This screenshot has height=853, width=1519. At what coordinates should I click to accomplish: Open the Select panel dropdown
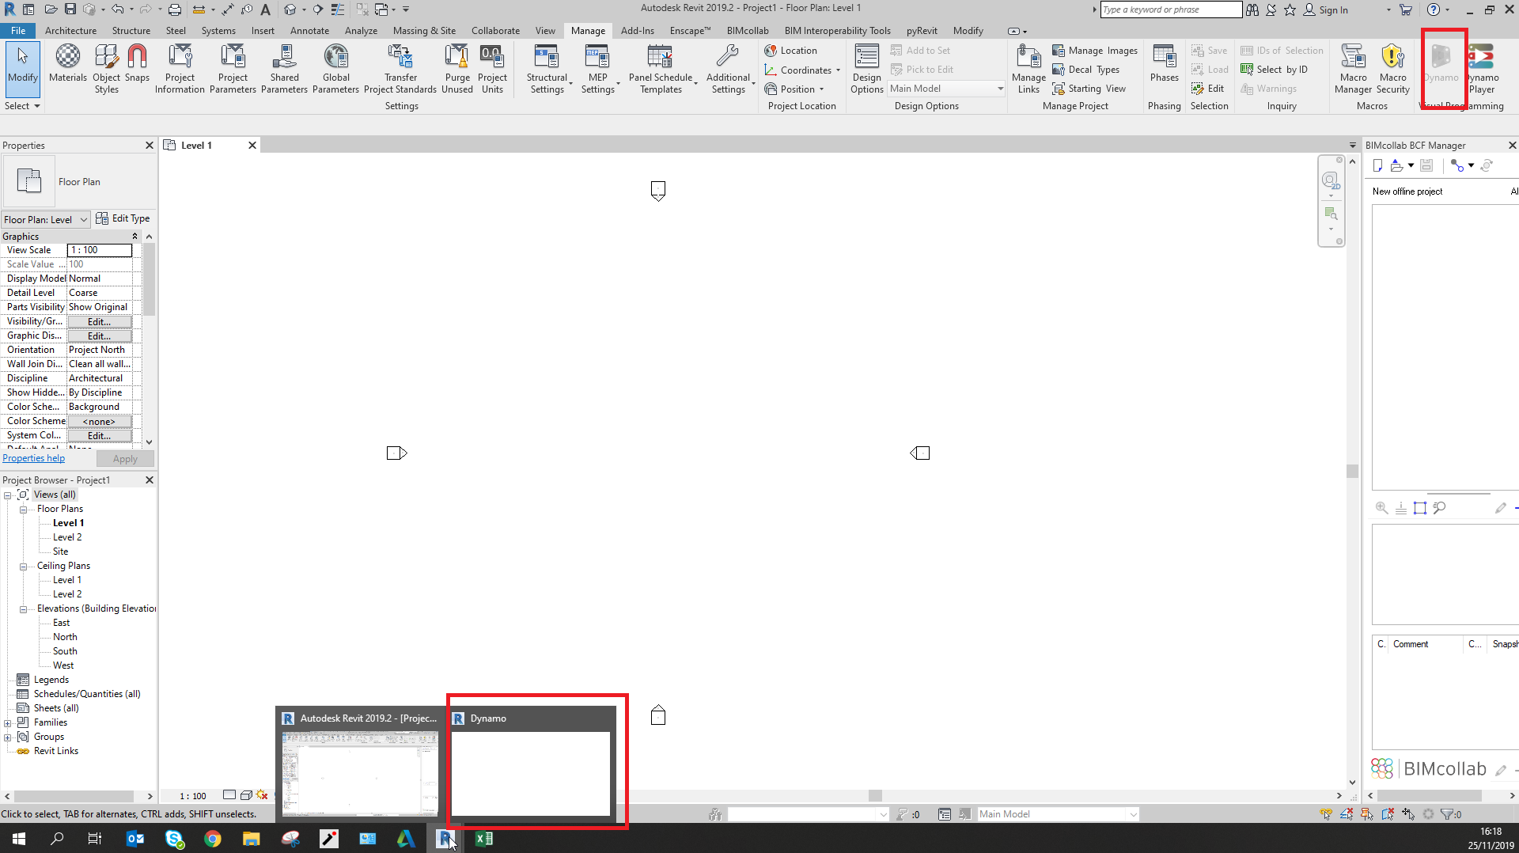(x=22, y=106)
